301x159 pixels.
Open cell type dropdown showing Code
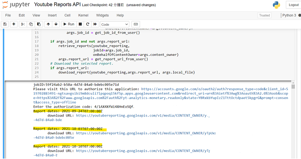(x=115, y=24)
